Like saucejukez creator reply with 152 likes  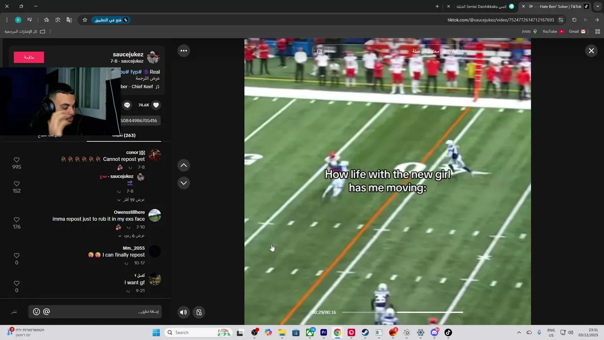coord(17,184)
